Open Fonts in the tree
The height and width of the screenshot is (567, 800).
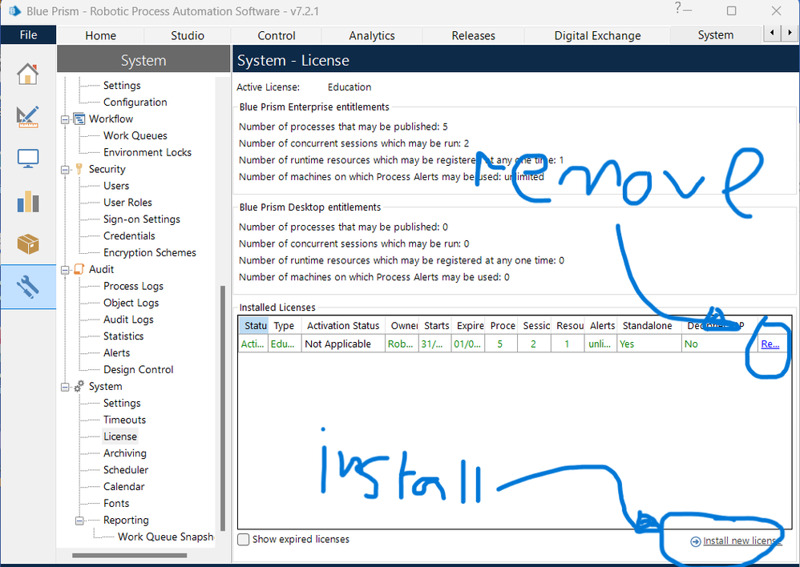click(116, 504)
